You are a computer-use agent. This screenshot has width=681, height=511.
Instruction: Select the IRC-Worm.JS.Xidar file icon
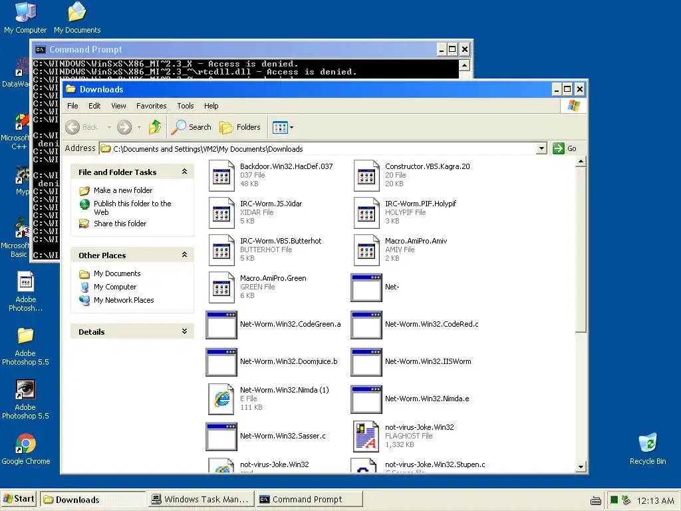click(221, 213)
